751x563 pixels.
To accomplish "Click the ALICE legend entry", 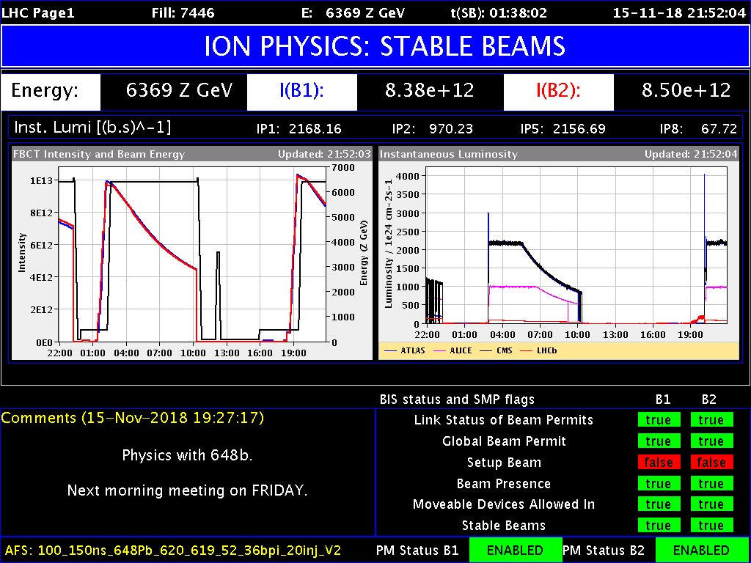I will pyautogui.click(x=451, y=350).
